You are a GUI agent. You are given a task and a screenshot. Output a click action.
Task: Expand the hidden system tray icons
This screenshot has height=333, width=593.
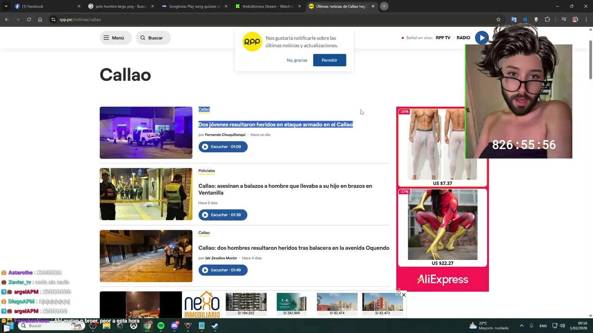[521, 326]
